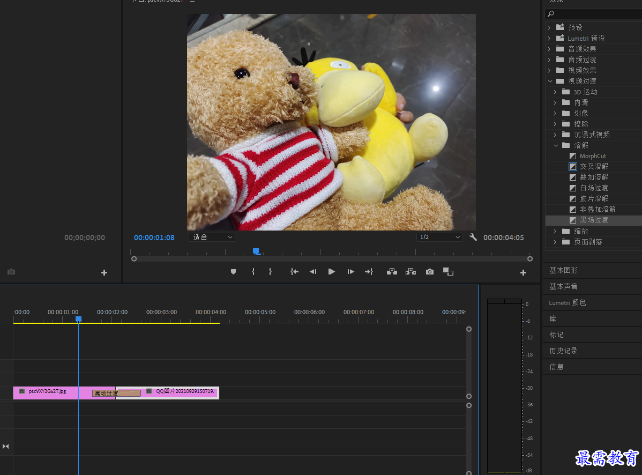Image resolution: width=642 pixels, height=475 pixels.
Task: Expand the 音频过渡 folder
Action: pos(549,60)
